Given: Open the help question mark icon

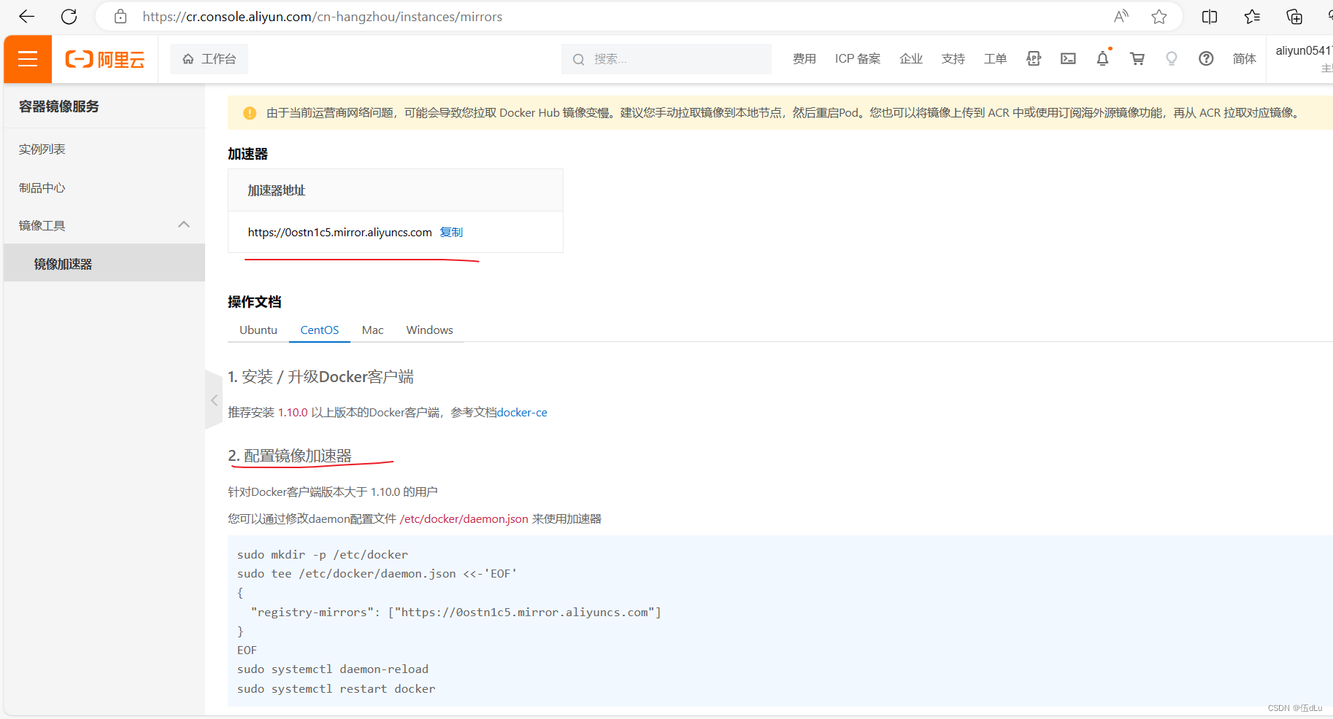Looking at the screenshot, I should click(x=1206, y=59).
